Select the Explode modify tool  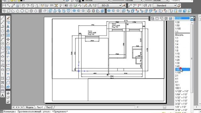8,87
